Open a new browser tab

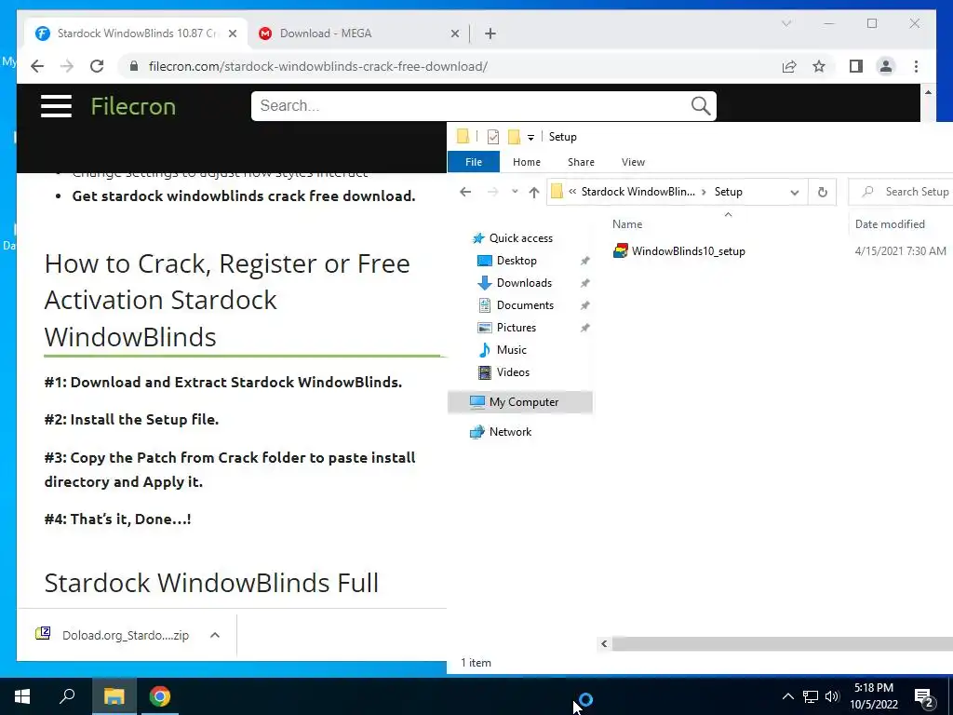pyautogui.click(x=490, y=34)
